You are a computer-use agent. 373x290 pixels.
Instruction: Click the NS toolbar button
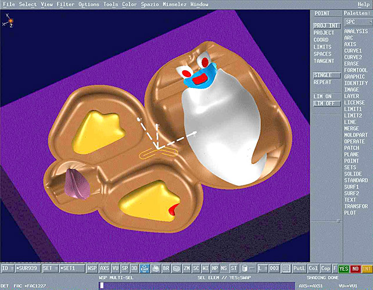click(224, 268)
